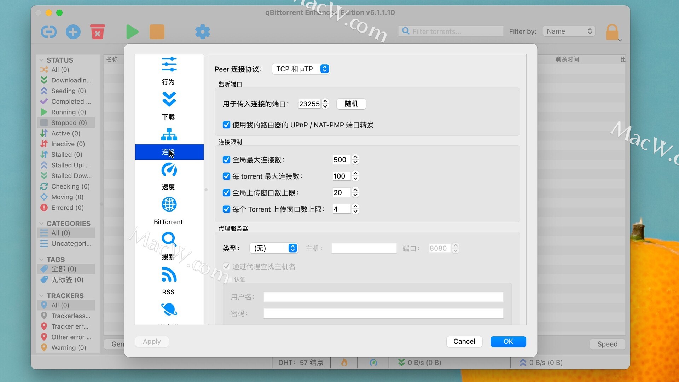
Task: Click the orange stop torrents icon
Action: point(157,32)
